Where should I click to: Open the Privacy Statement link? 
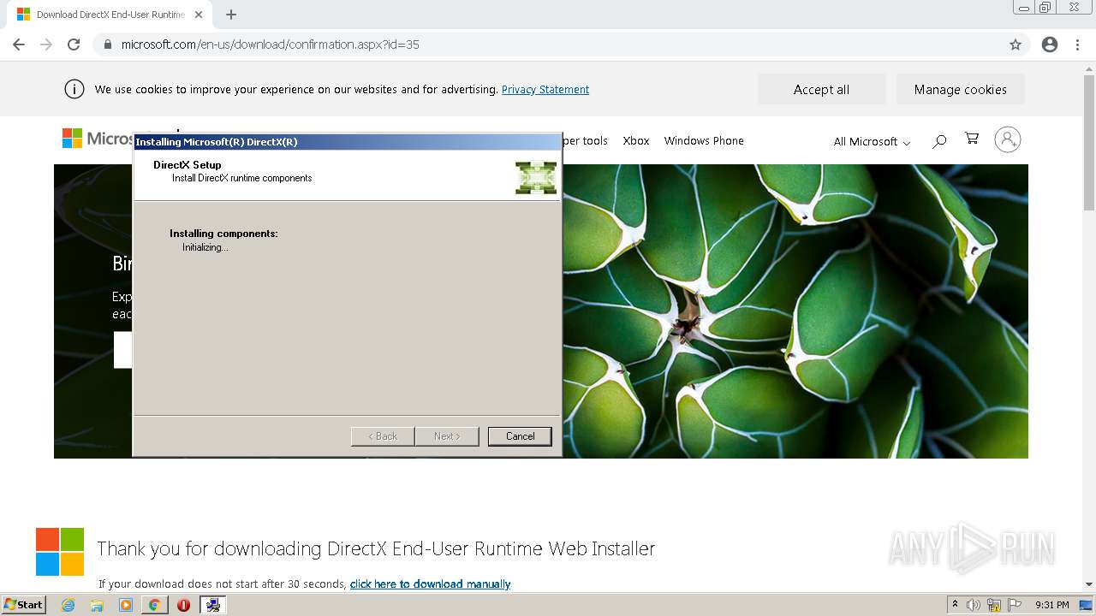545,89
